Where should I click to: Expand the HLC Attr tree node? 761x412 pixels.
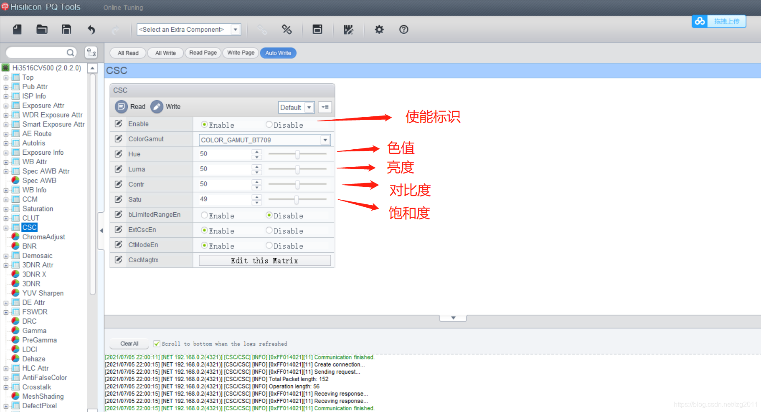(x=6, y=369)
